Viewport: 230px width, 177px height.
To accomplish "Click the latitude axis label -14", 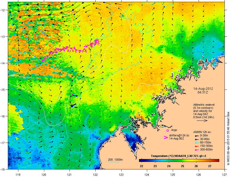I will pyautogui.click(x=3, y=63).
